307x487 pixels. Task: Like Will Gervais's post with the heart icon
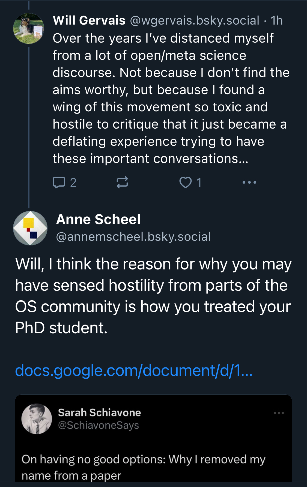click(185, 183)
